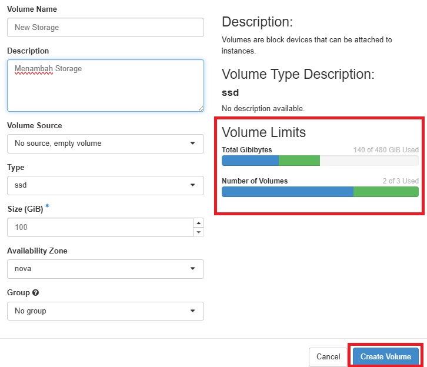Decrease size with the down stepper arrow
The height and width of the screenshot is (367, 427).
click(x=199, y=232)
